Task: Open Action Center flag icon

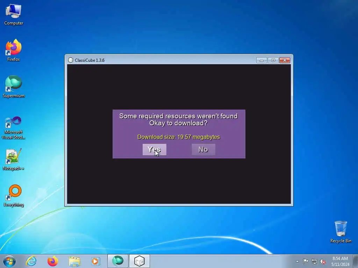Action: 306,261
